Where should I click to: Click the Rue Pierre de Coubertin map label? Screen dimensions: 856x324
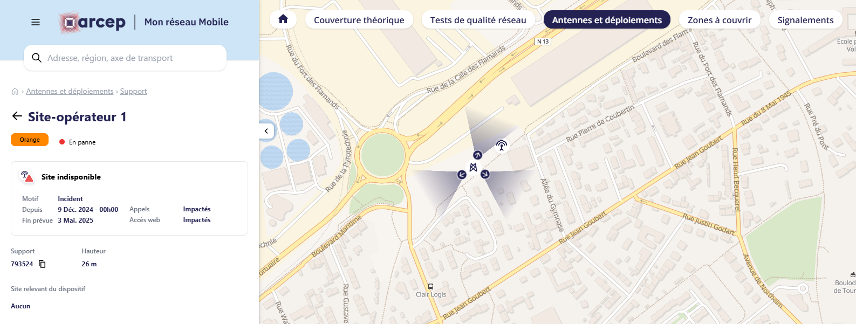pos(600,124)
